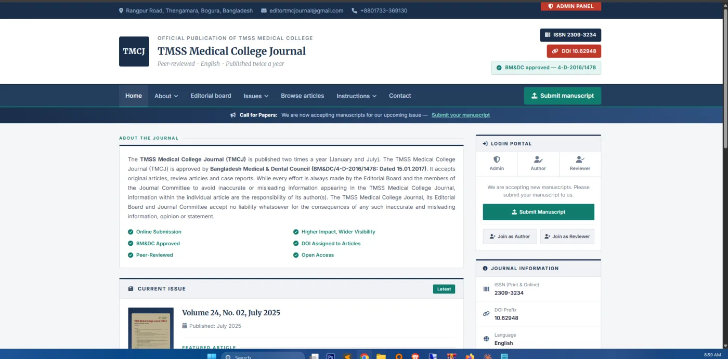728x359 pixels.
Task: Select the Admin login tab
Action: 497,164
